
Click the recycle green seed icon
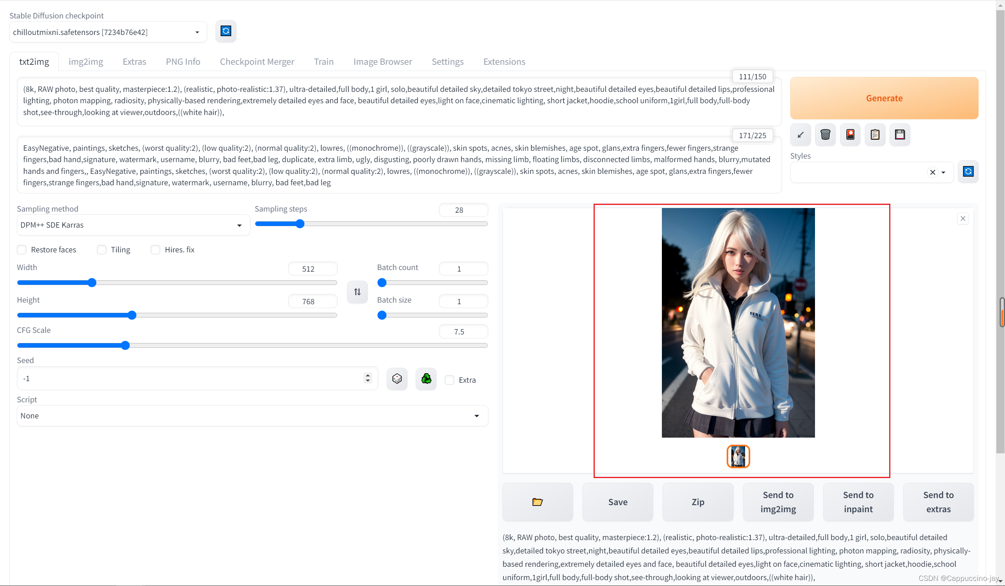pos(426,378)
